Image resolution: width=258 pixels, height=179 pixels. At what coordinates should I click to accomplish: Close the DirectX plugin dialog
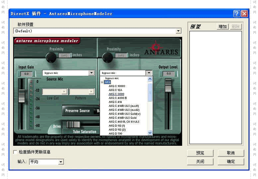click(244, 14)
